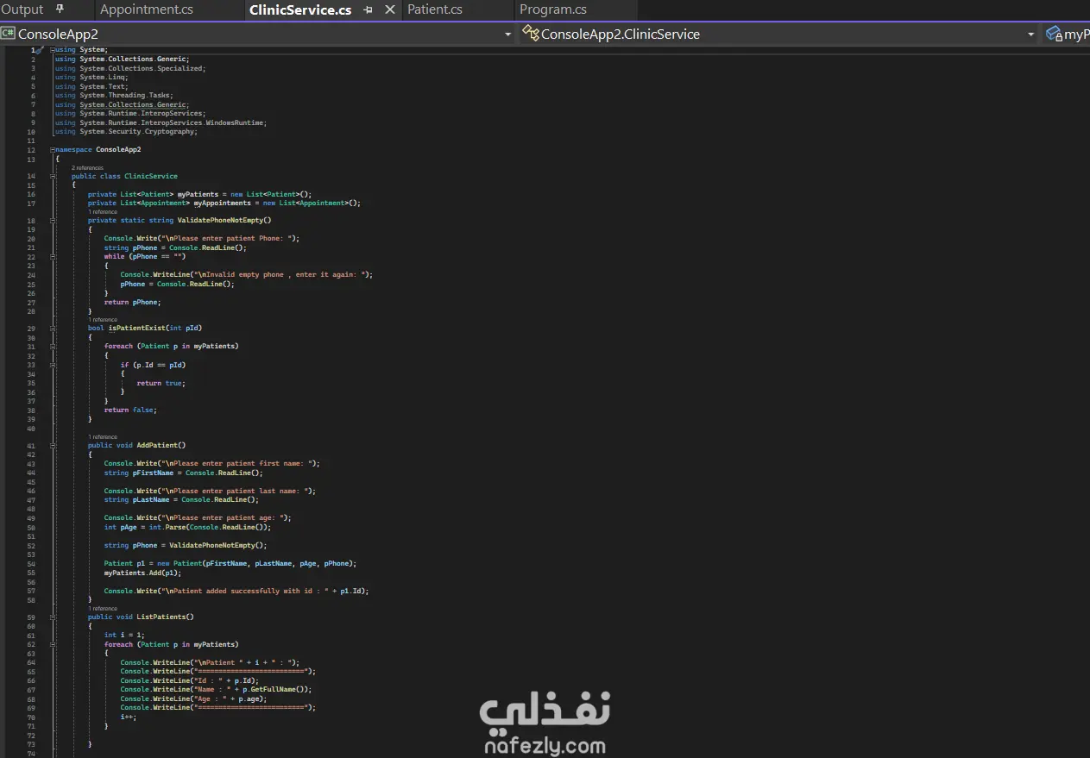
Task: Click the '1 reference' CodeLens above ListPatients
Action: [x=102, y=609]
